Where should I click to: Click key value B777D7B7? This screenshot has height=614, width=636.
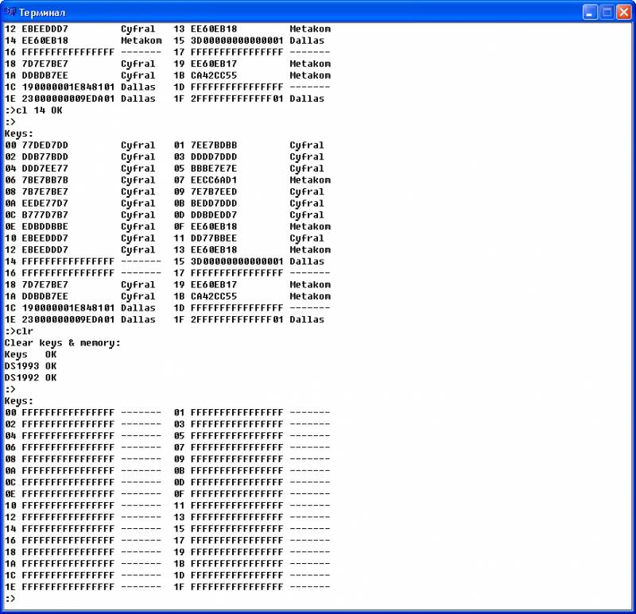(x=45, y=214)
